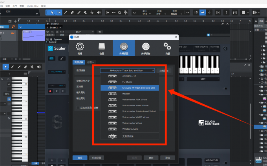This screenshot has width=267, height=166.
Task: Click the 取消 cancel button
Action: [x=168, y=157]
